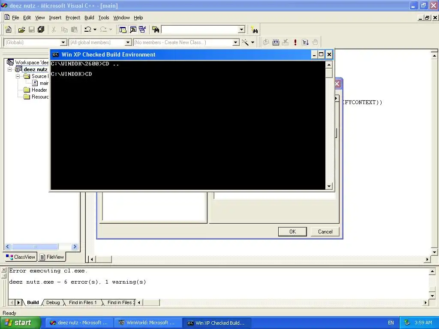Click the red exclamation Execute Program icon
This screenshot has height=329, width=439.
click(x=295, y=42)
